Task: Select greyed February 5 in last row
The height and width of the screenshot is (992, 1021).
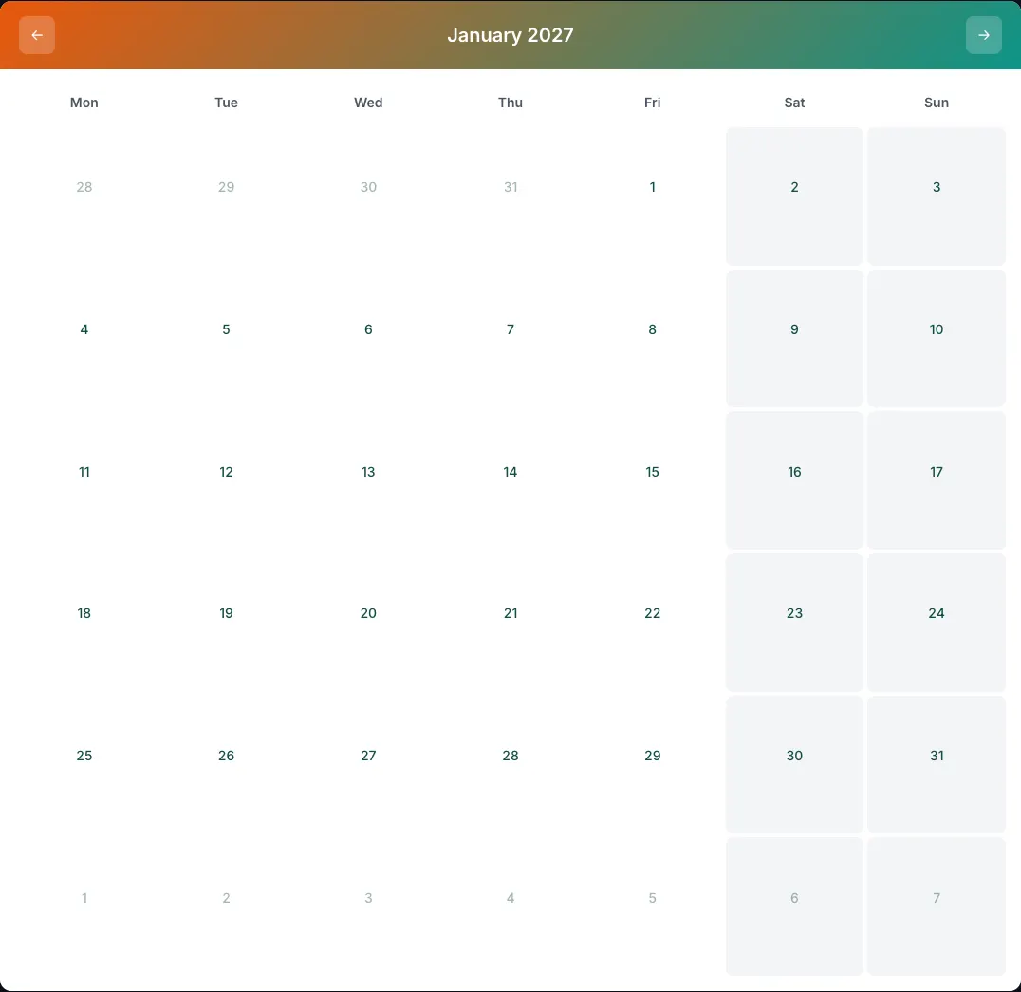Action: pyautogui.click(x=653, y=906)
